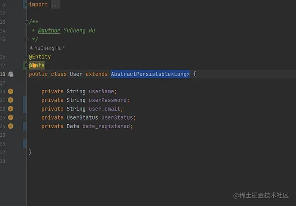
Task: Click the class name User
Action: [76, 74]
